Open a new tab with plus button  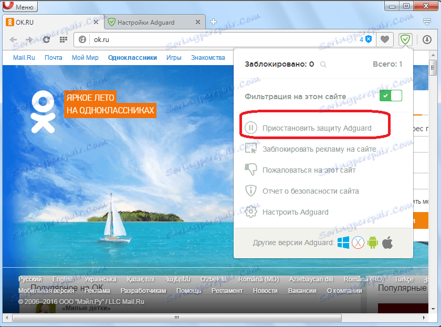click(x=214, y=22)
